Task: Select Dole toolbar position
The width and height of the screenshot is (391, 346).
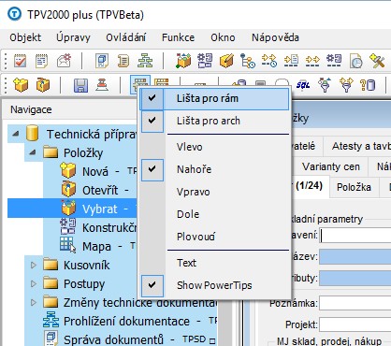Action: (x=214, y=214)
